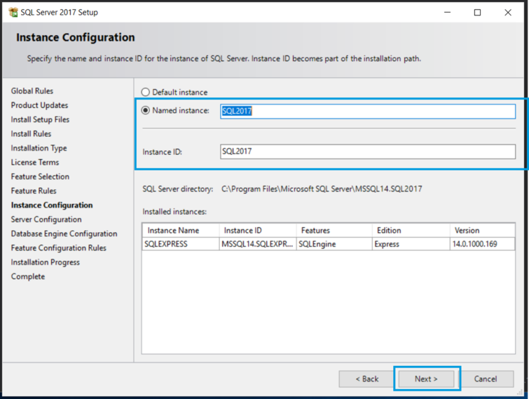
Task: Maximize the SQL Server Setup window
Action: click(x=477, y=12)
